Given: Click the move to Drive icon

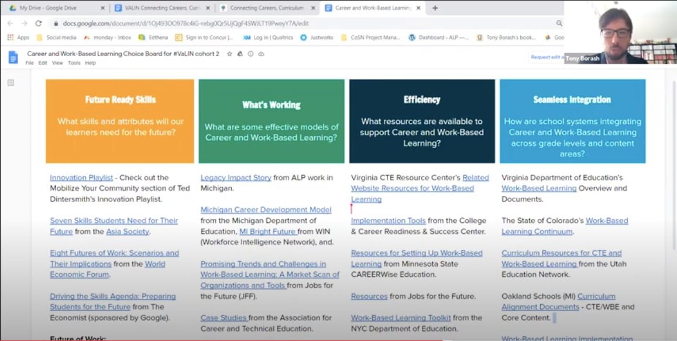Looking at the screenshot, I should [240, 54].
